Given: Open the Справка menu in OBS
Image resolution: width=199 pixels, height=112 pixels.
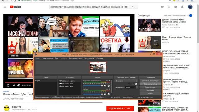Looking at the screenshot, I should 99,58.
